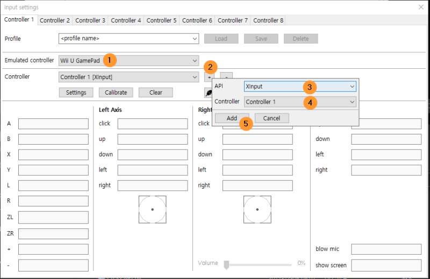Click the Left Axis down field
The height and width of the screenshot is (279, 430).
click(x=153, y=154)
